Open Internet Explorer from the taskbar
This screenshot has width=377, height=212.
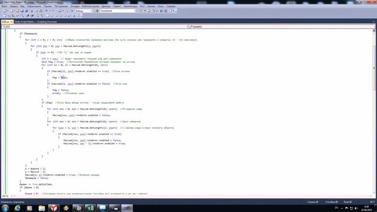(x=18, y=208)
